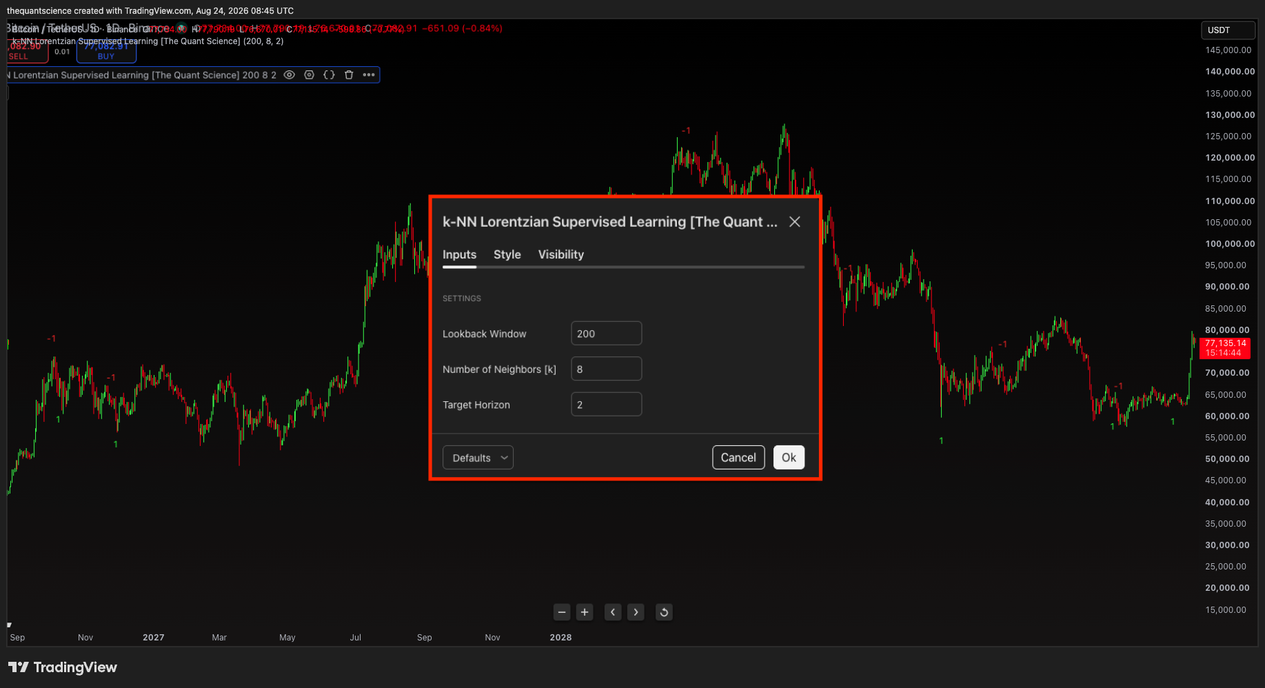Reset chart view with circular arrow
Image resolution: width=1265 pixels, height=688 pixels.
pyautogui.click(x=664, y=612)
